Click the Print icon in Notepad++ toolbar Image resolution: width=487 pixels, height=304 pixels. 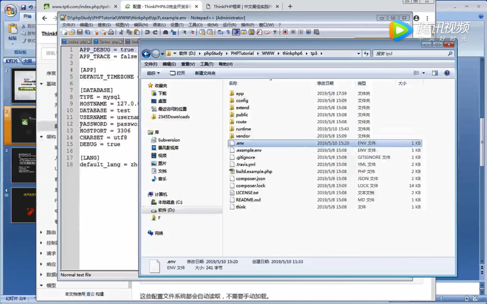[111, 32]
